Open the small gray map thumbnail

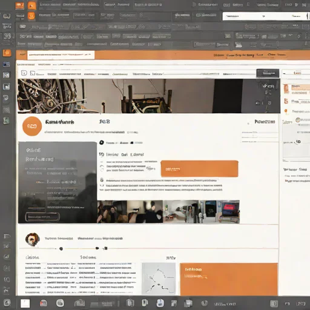tap(159, 279)
